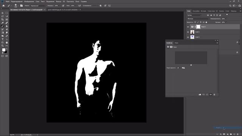This screenshot has height=136, width=242.
Task: Open the workspace switcher
Action: pos(234,6)
